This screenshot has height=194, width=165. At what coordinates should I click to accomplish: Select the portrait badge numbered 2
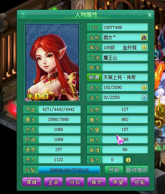click(x=45, y=96)
